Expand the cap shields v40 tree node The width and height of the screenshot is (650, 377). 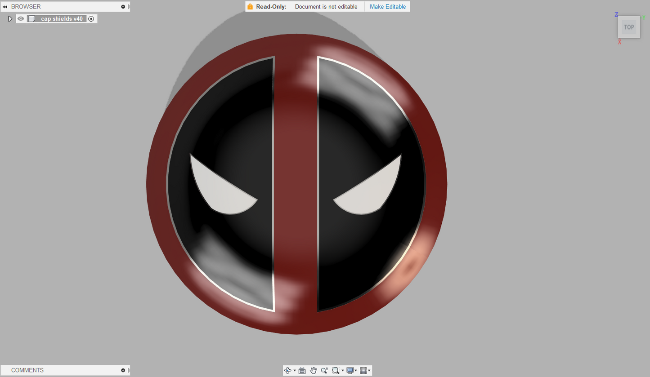pos(10,19)
